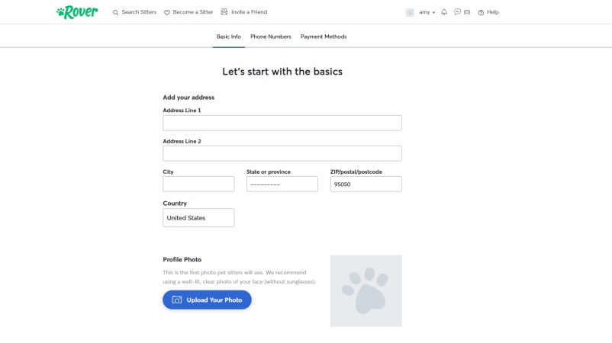This screenshot has height=343, width=612.
Task: Click the Search Sitters magnifier icon
Action: tap(116, 12)
